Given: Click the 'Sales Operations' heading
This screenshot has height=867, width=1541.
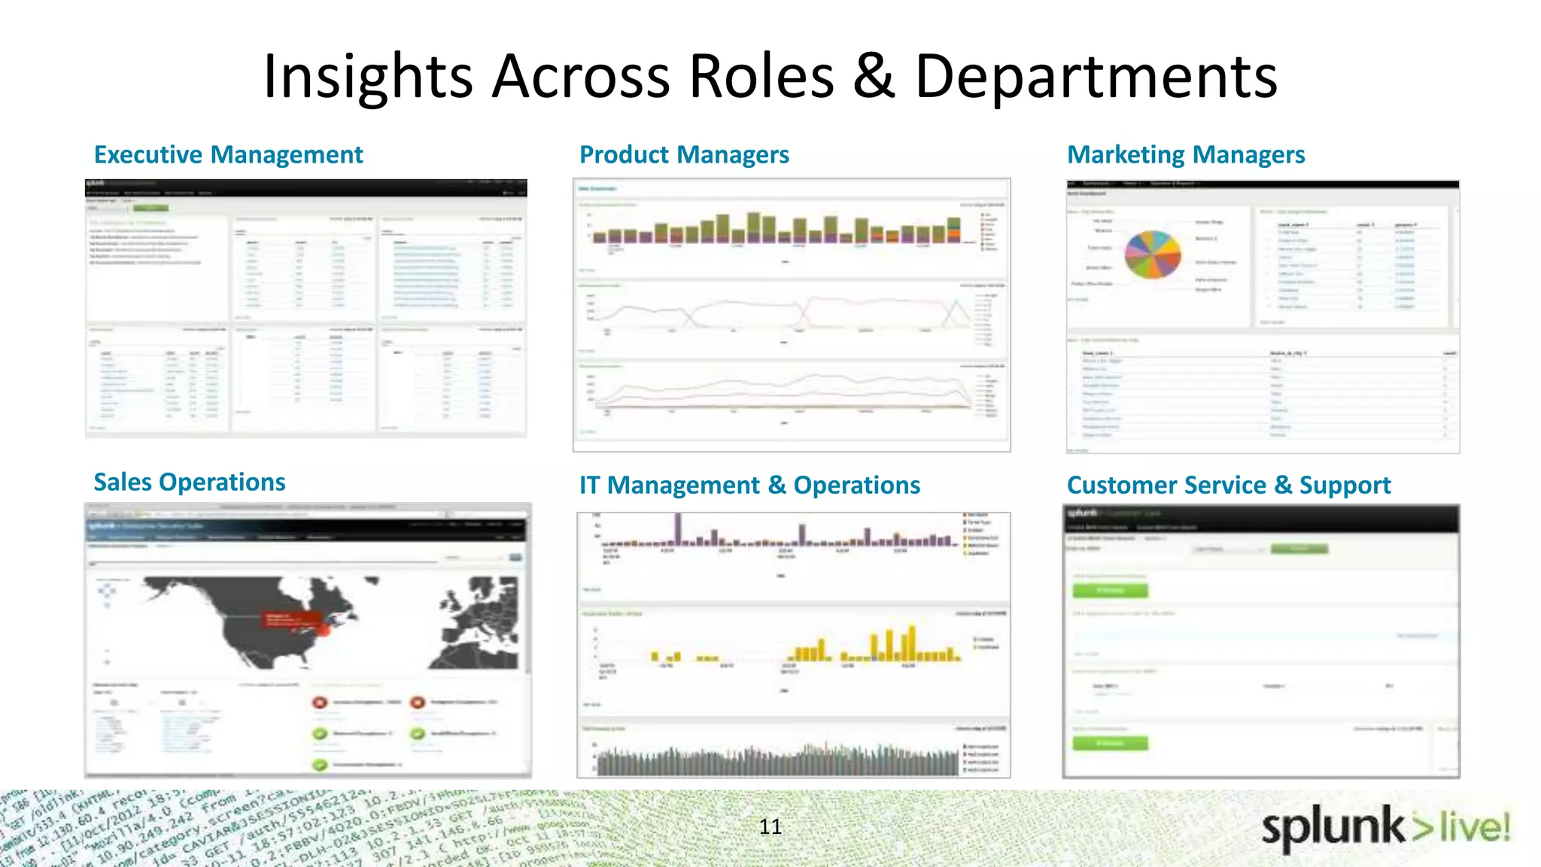Looking at the screenshot, I should point(190,482).
